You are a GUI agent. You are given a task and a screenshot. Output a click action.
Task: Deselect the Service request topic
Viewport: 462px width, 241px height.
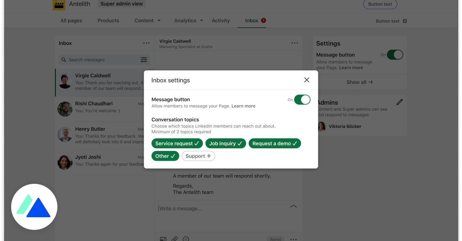177,144
